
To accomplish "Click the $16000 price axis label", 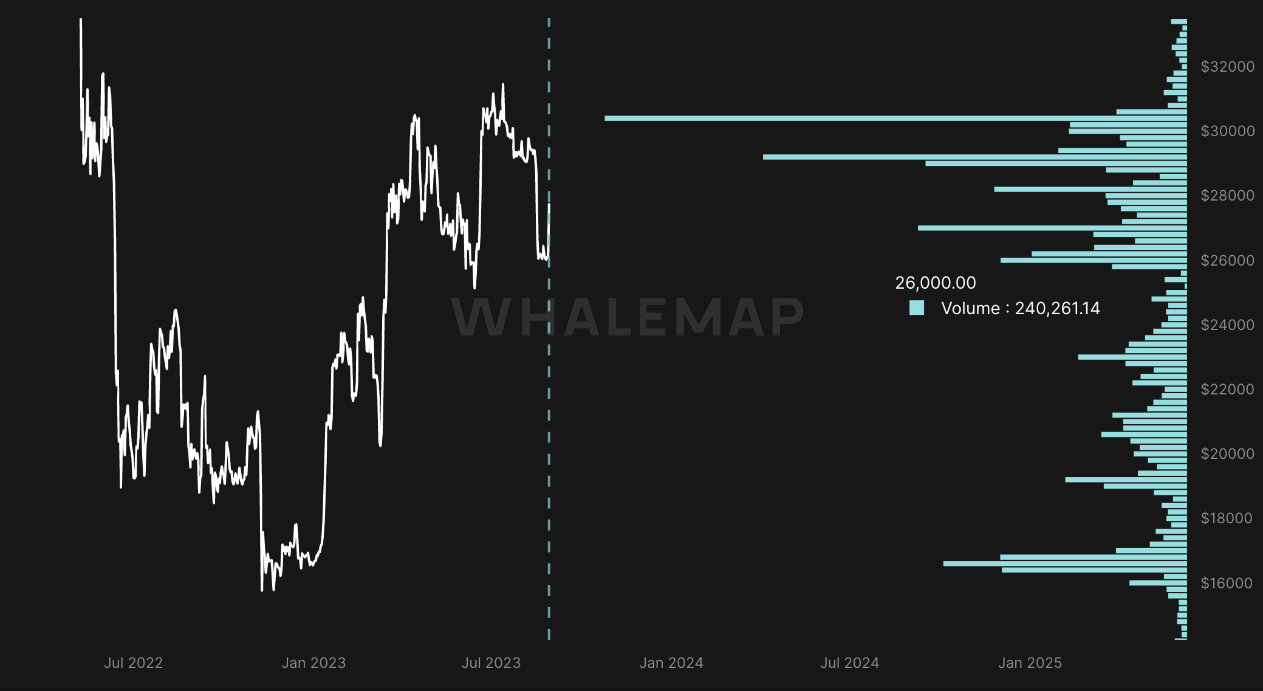I will (1227, 583).
